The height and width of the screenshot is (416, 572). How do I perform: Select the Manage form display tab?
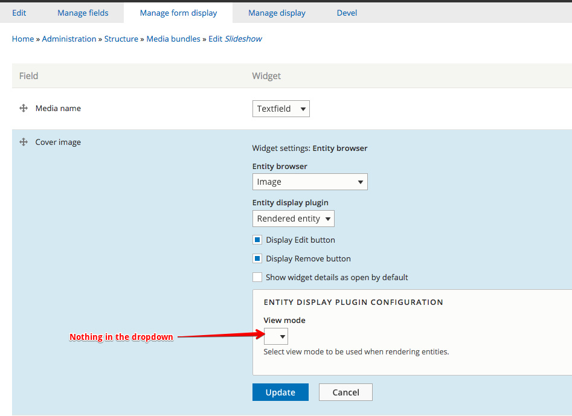178,13
